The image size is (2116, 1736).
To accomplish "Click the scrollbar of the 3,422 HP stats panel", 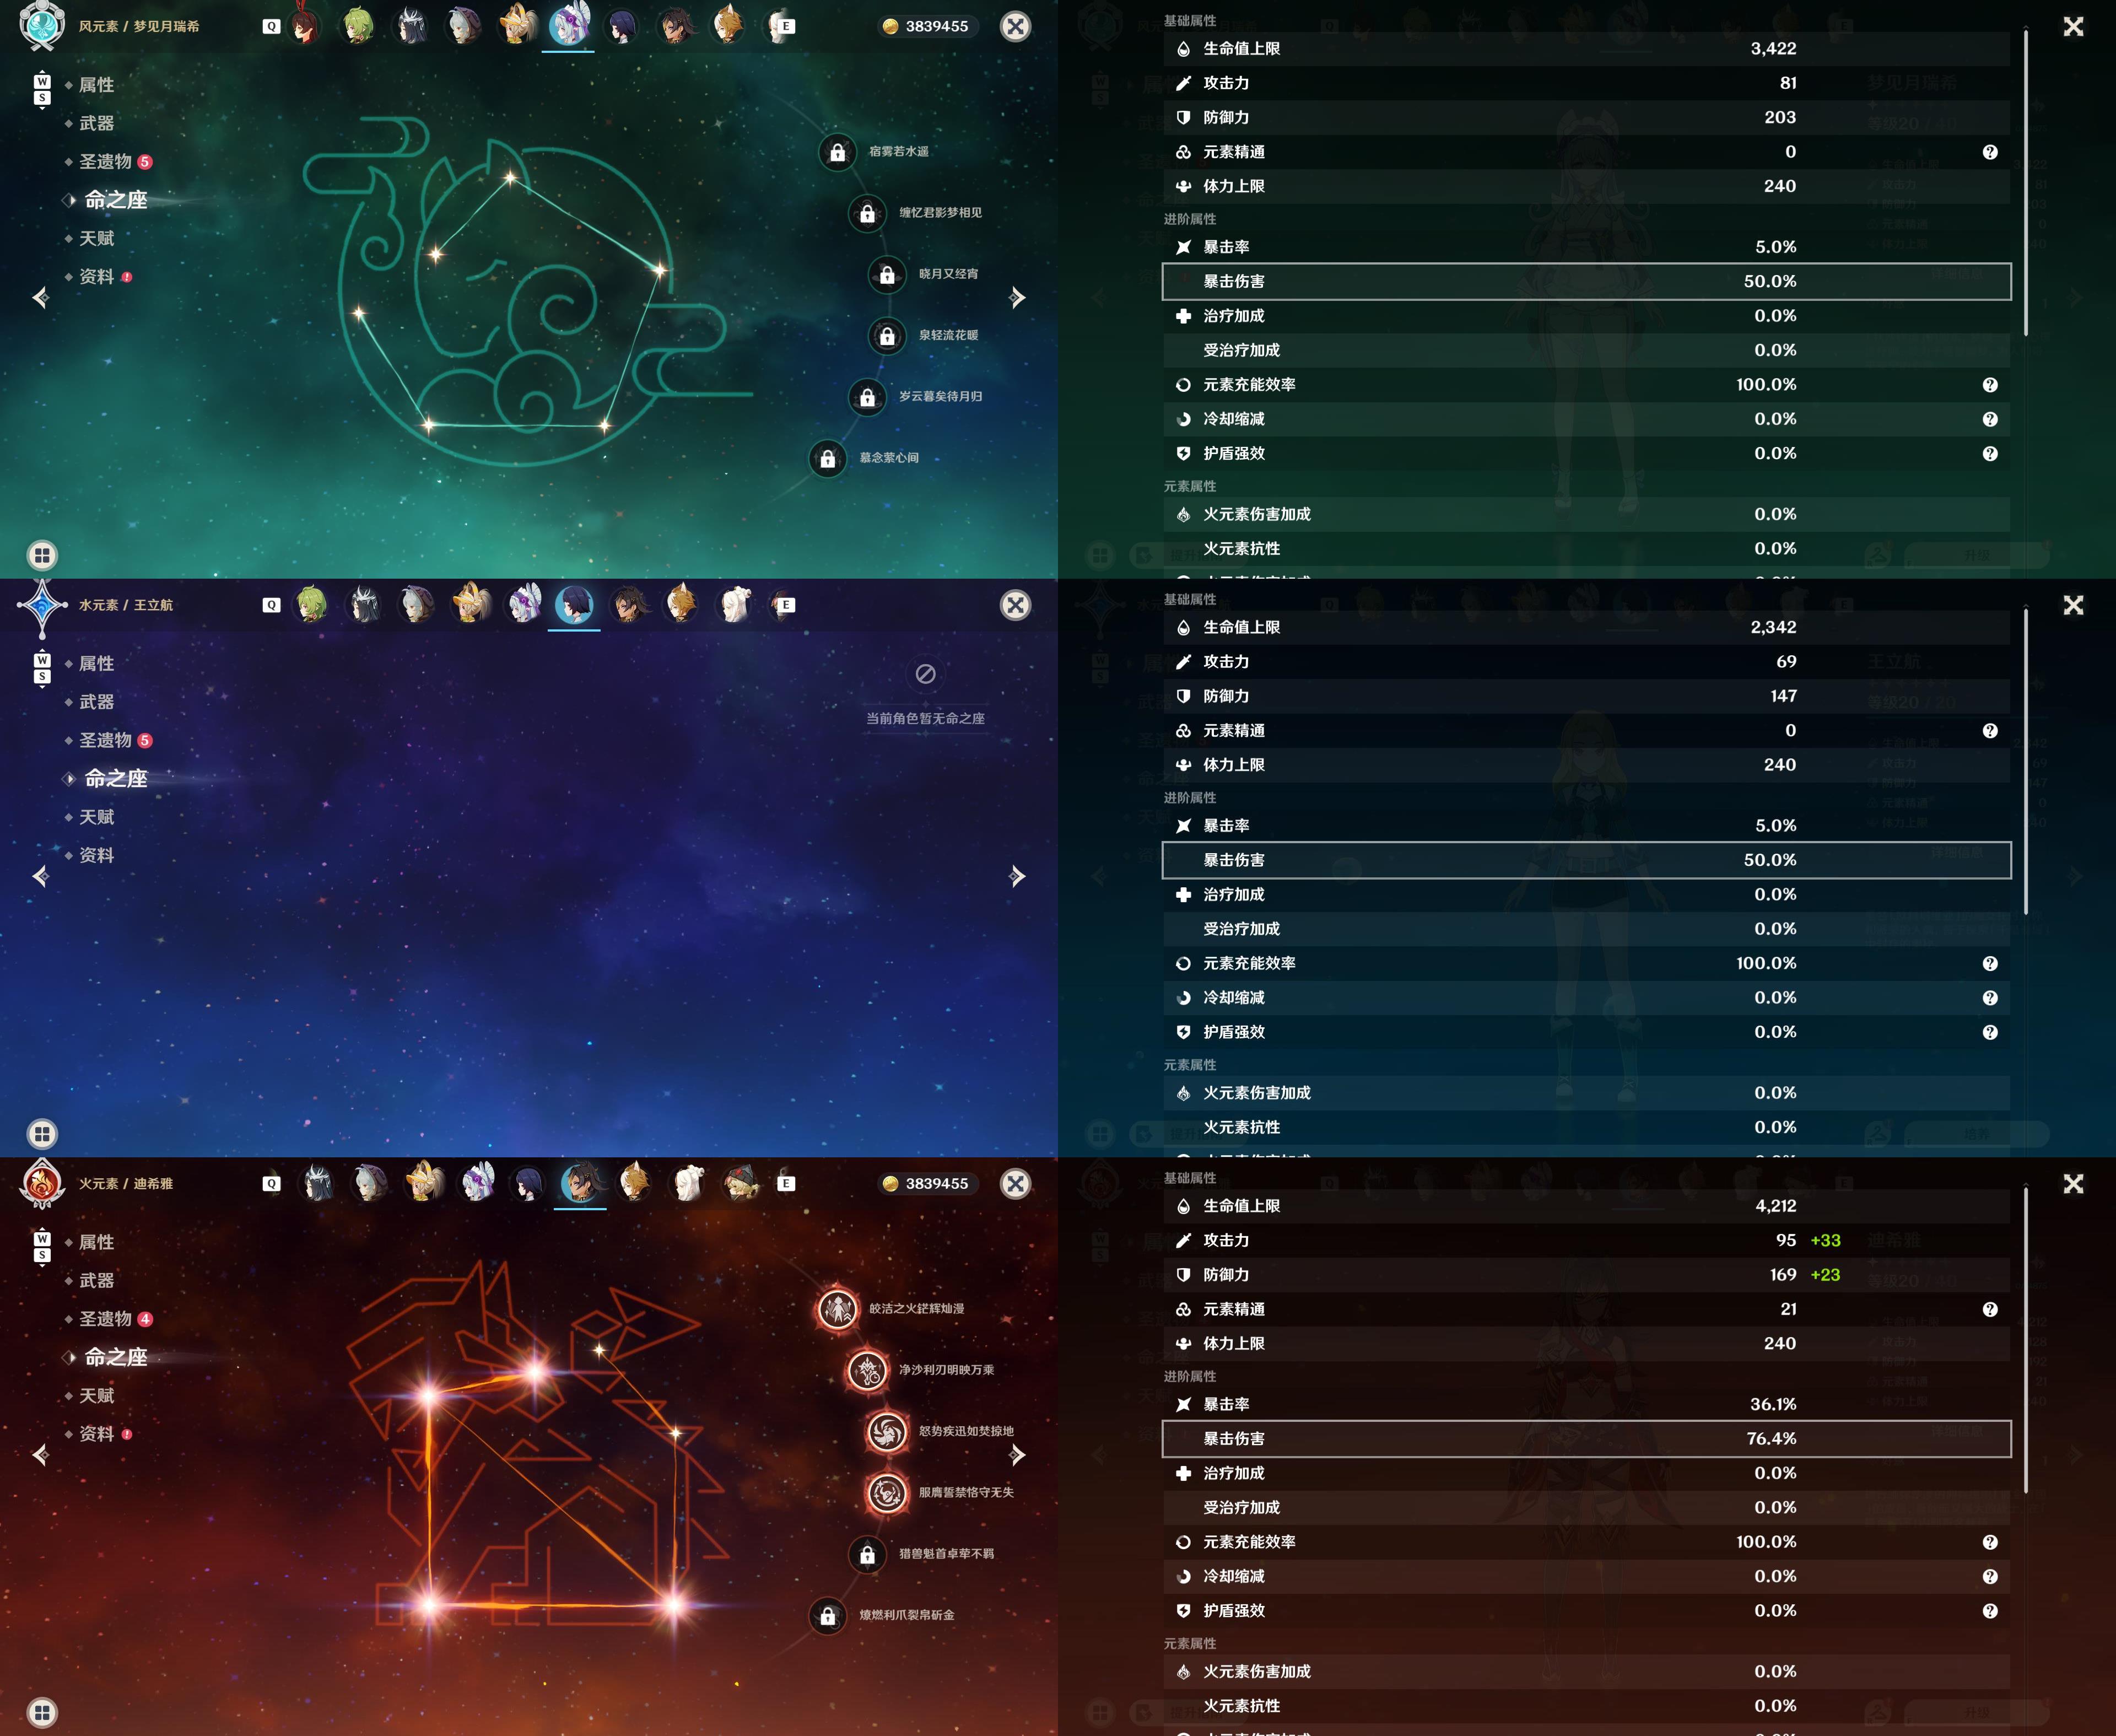I will pos(2026,183).
